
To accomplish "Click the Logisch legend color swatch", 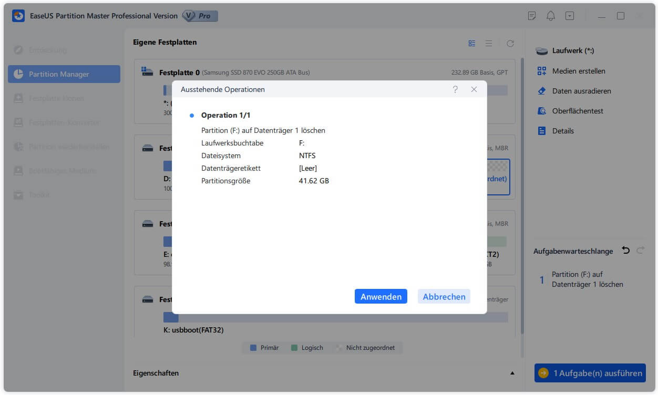I will (294, 348).
